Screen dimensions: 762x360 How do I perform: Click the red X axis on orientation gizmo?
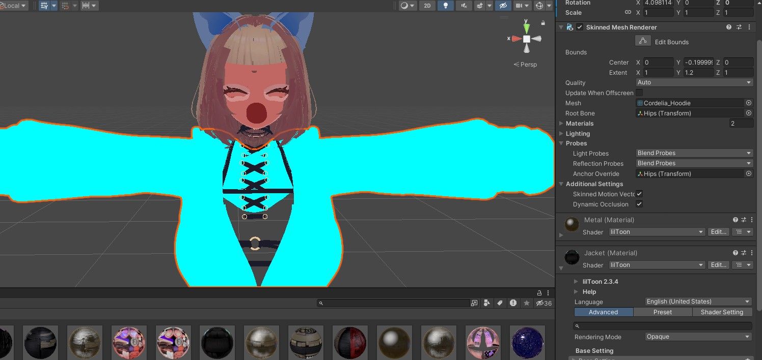[515, 39]
